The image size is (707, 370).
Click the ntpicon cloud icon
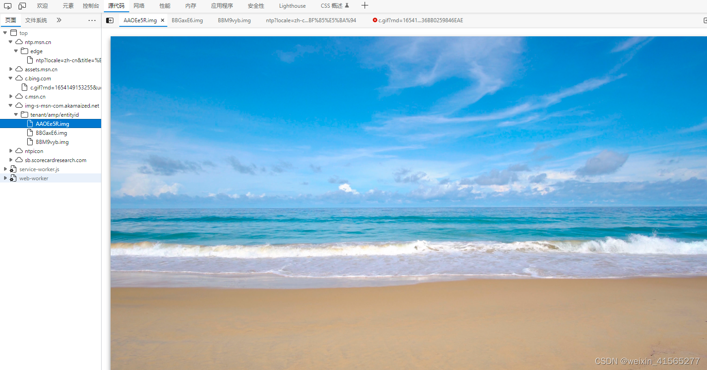pyautogui.click(x=19, y=151)
